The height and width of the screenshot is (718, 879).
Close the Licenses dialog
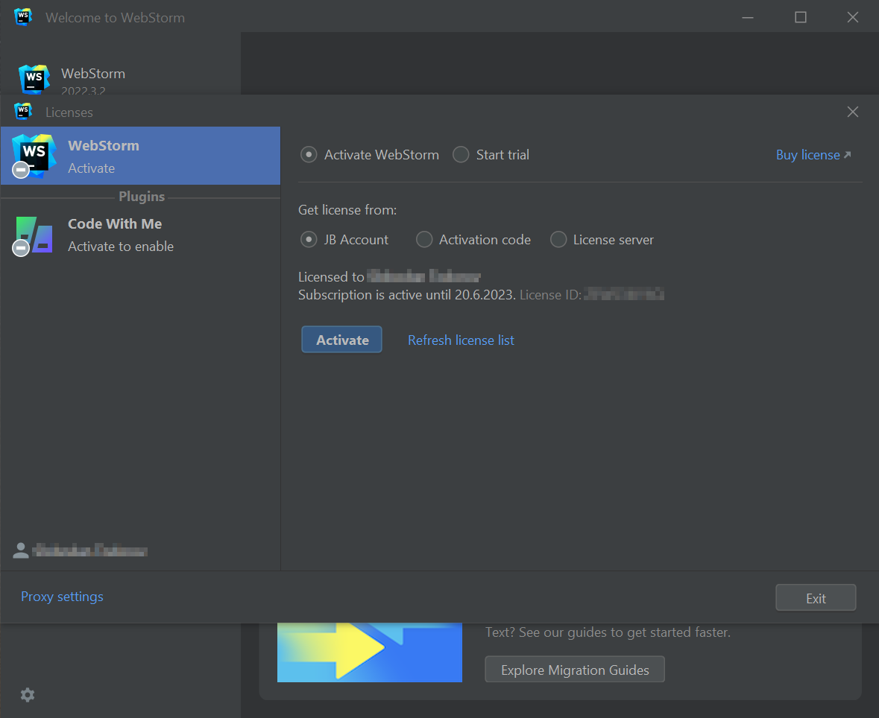coord(853,112)
